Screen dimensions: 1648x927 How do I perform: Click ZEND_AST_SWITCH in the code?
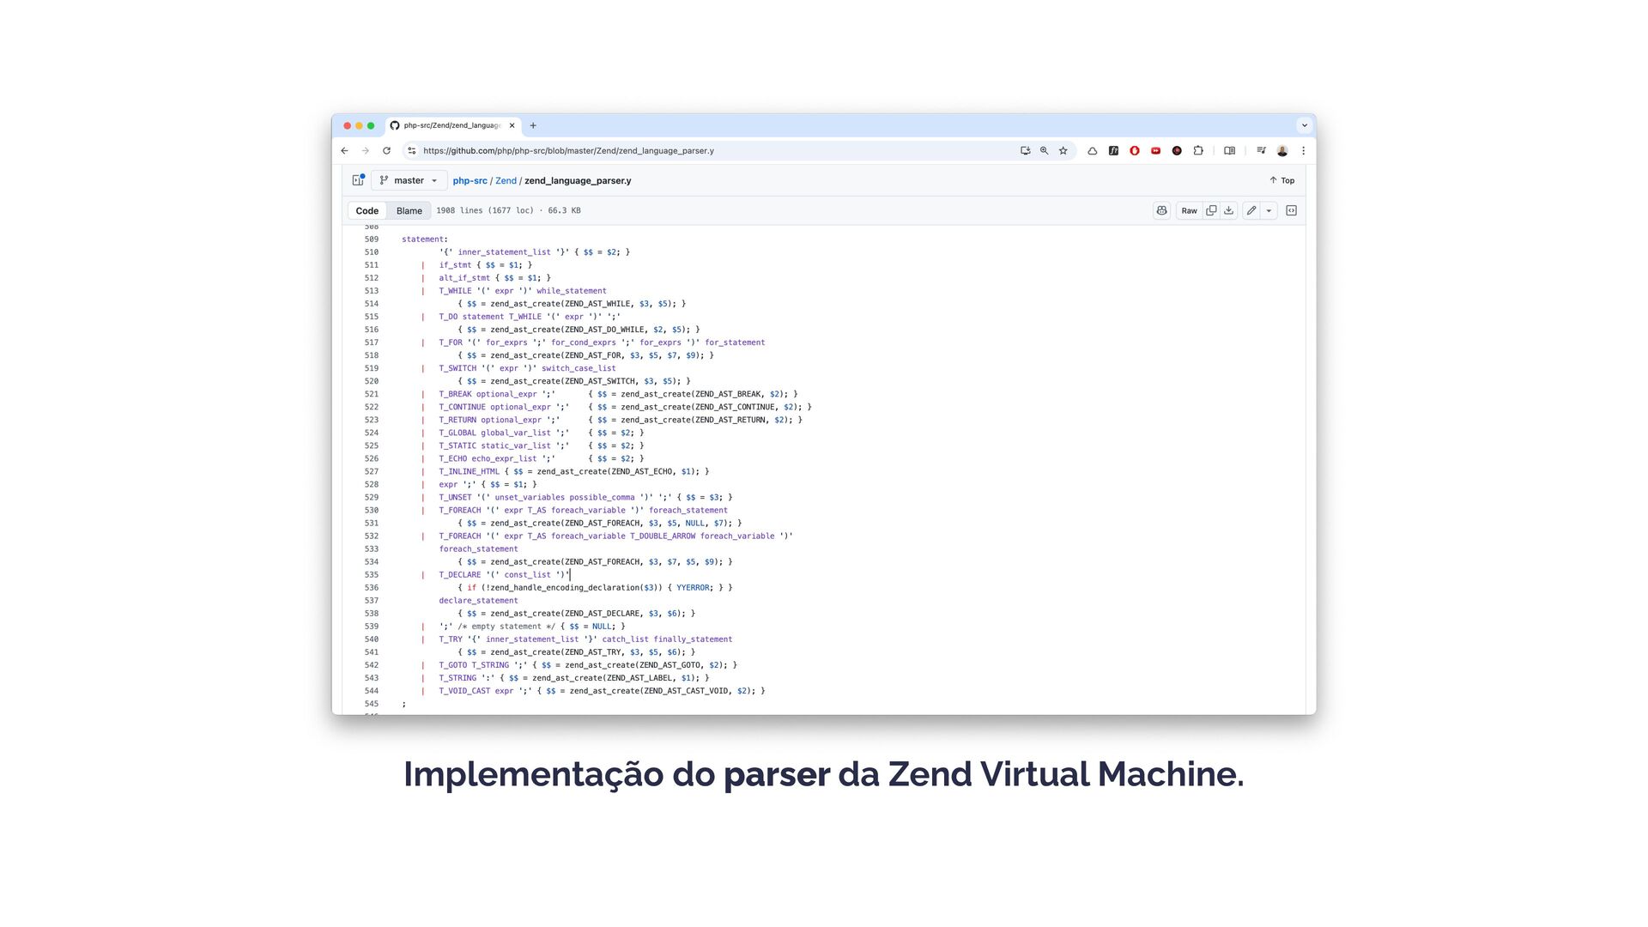[x=600, y=381]
